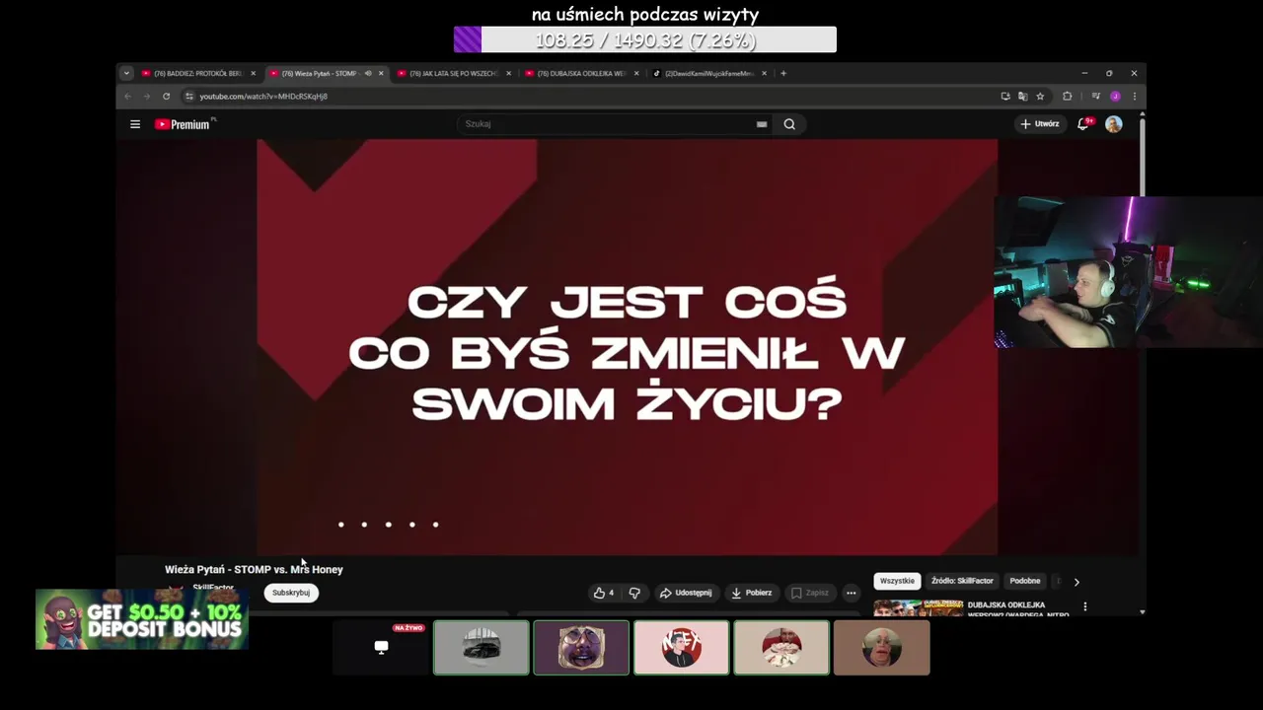Select the Źródło: SkillFactor filter chip
Screen dimensions: 1263x710
pos(962,581)
